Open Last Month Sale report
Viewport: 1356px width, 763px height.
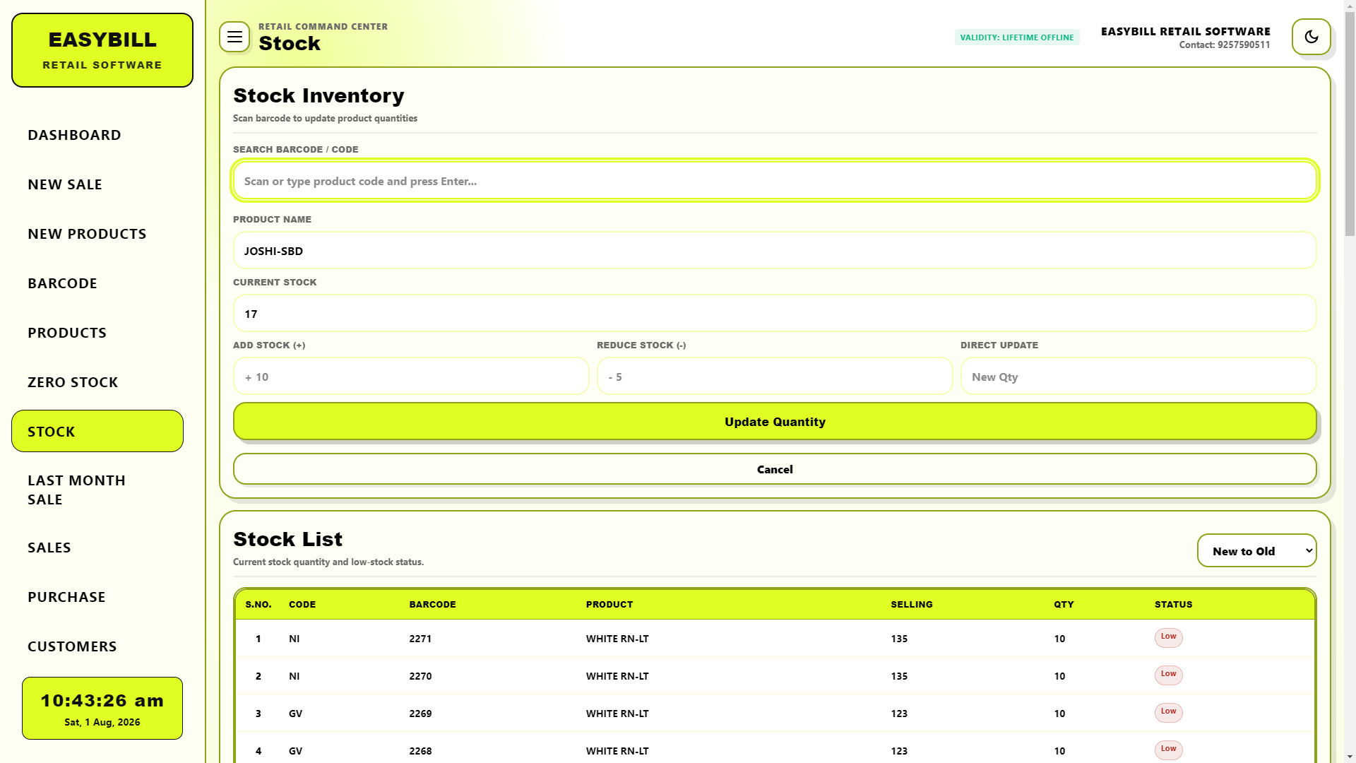click(97, 490)
